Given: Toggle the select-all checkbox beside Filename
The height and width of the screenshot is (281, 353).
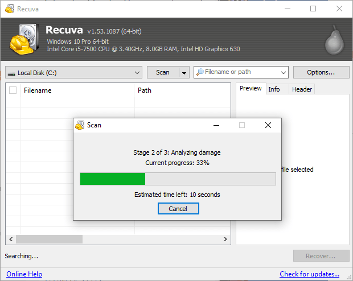Looking at the screenshot, I should click(13, 90).
